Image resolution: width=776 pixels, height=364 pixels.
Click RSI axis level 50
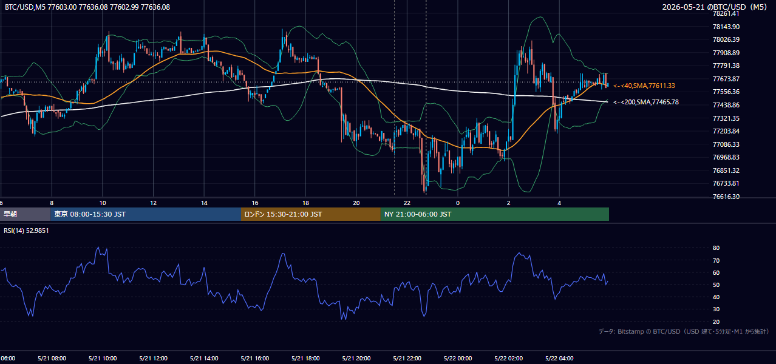click(716, 285)
